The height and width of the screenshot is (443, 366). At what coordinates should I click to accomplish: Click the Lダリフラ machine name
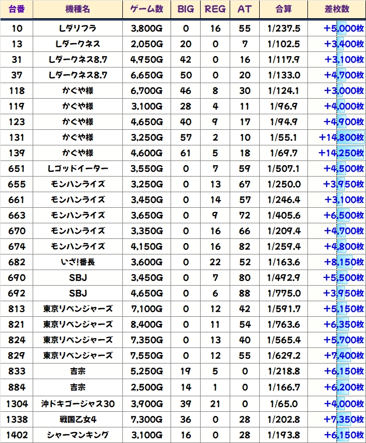[78, 29]
